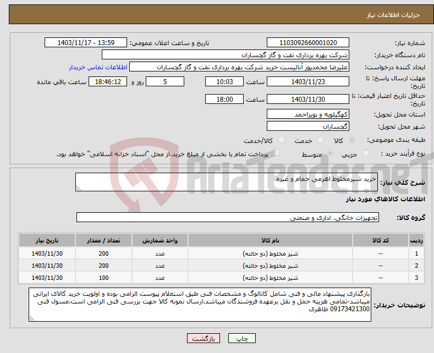The height and width of the screenshot is (353, 434).
Task: Click the واحد شمارش column header
Action: tap(160, 240)
